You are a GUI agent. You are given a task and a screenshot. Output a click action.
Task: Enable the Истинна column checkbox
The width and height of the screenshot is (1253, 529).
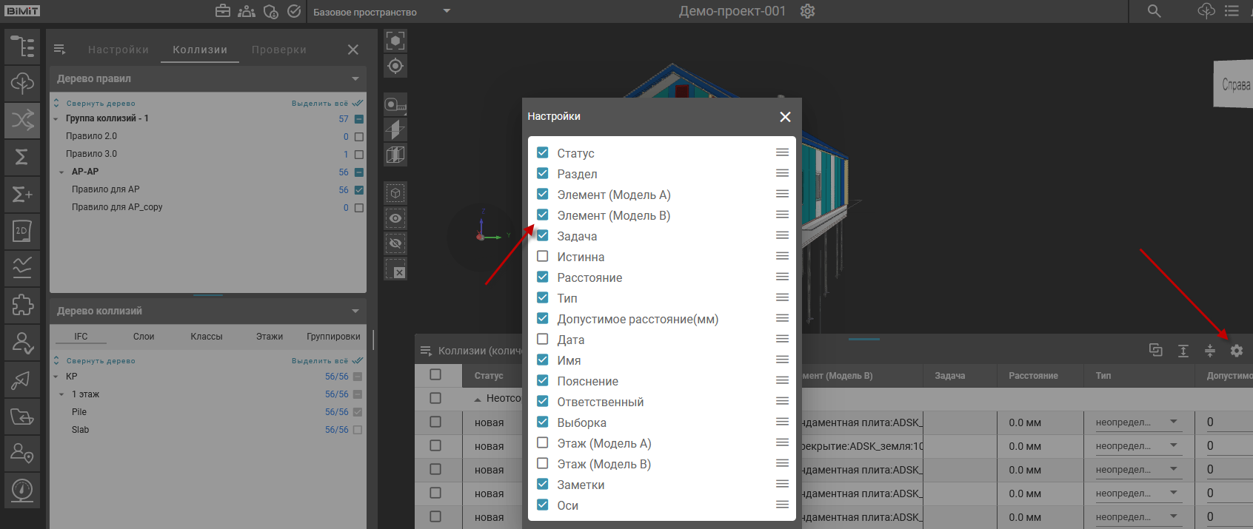click(543, 257)
